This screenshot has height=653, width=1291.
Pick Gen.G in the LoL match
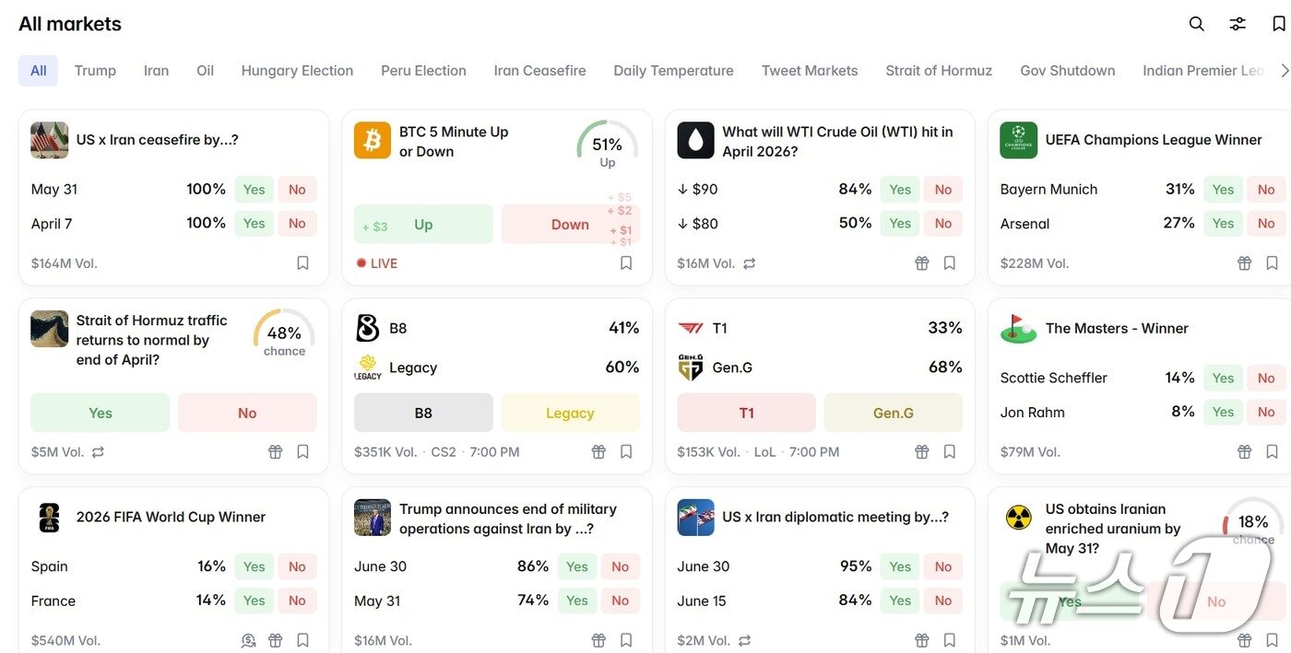tap(893, 414)
